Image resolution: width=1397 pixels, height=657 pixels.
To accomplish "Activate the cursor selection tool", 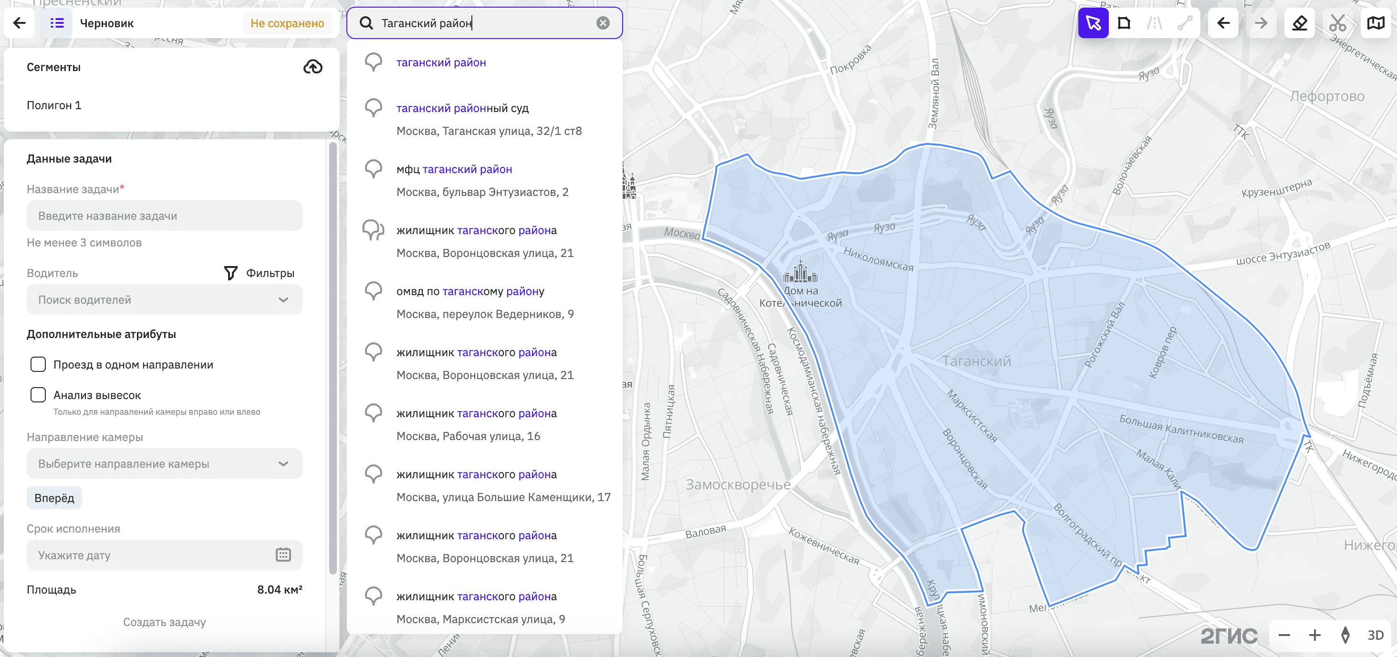I will [1093, 23].
